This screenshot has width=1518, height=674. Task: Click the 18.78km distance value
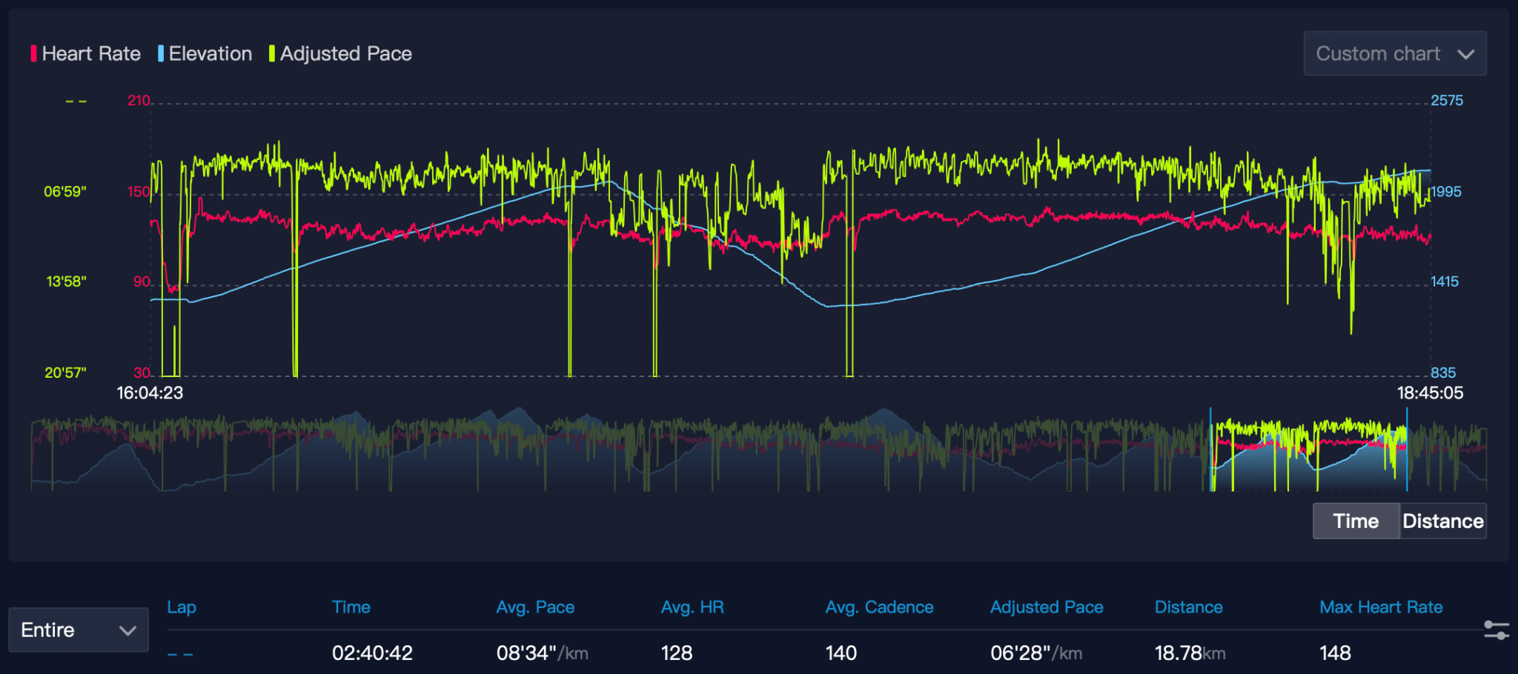[1190, 653]
